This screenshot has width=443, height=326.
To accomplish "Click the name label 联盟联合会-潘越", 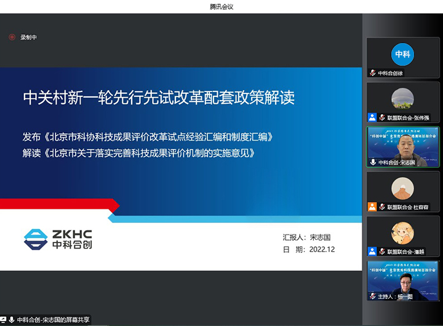I will 405,252.
